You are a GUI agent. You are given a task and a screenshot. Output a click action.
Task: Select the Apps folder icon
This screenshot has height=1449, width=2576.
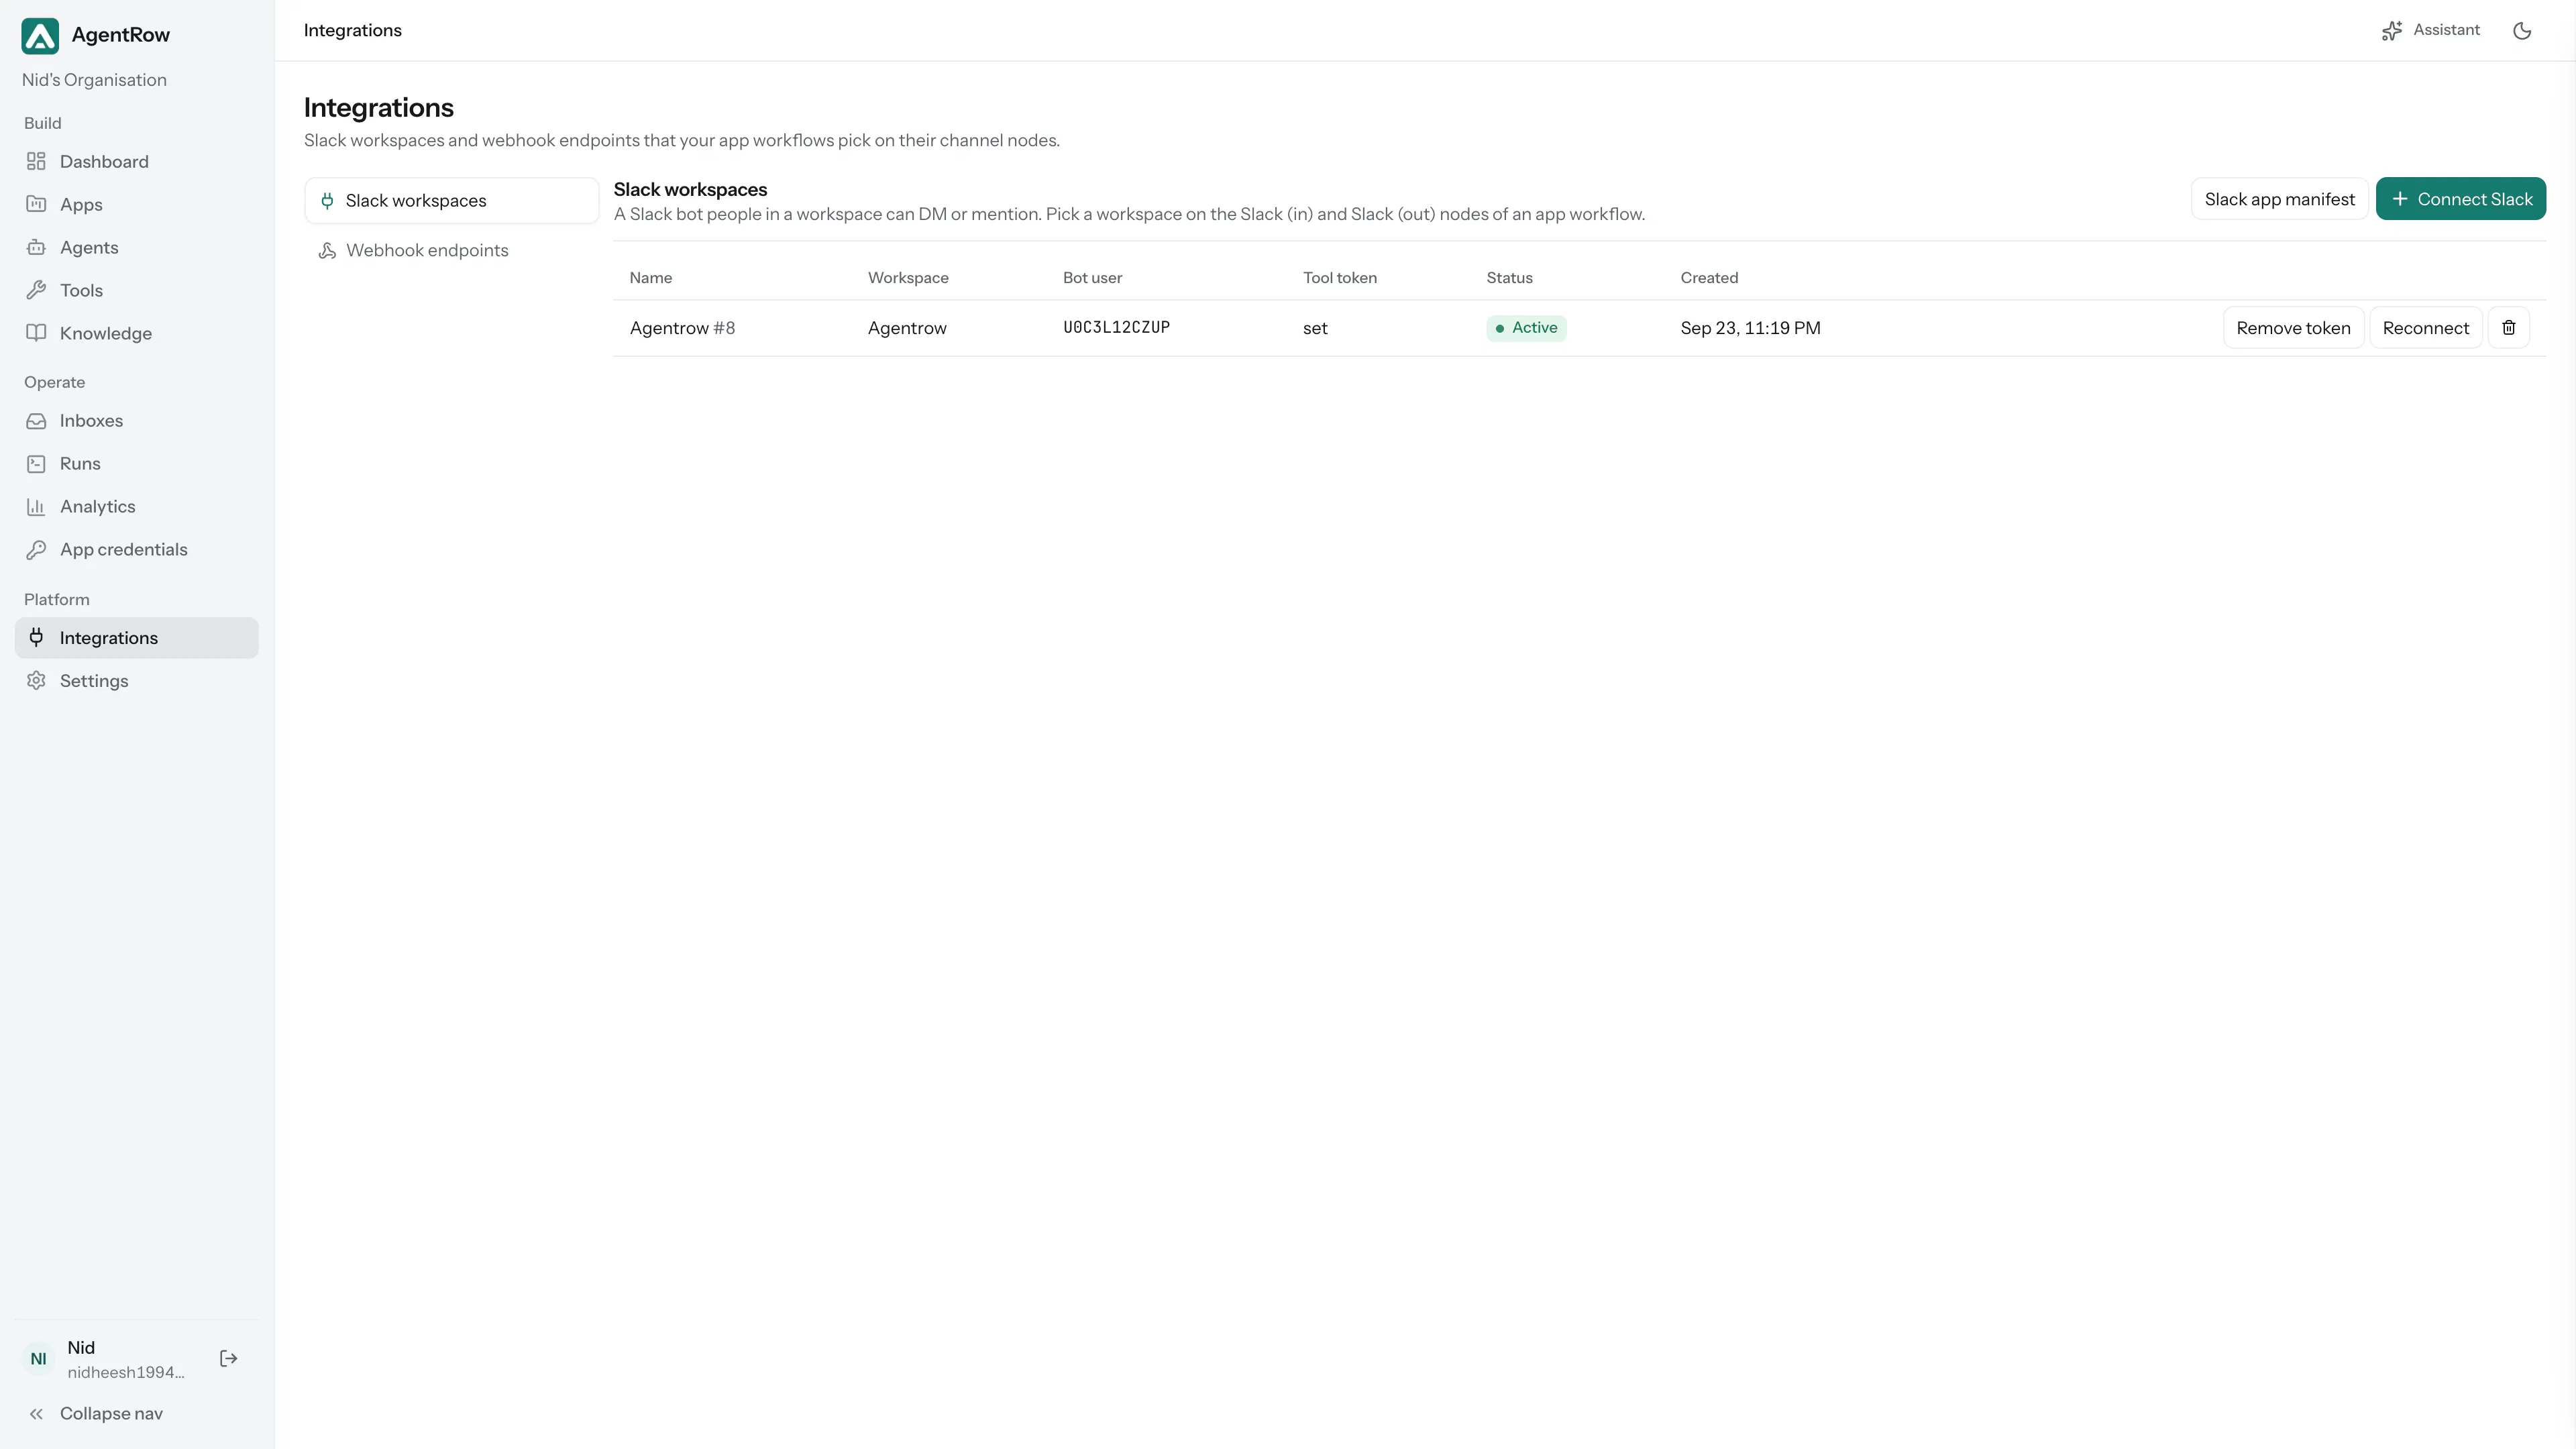point(36,204)
